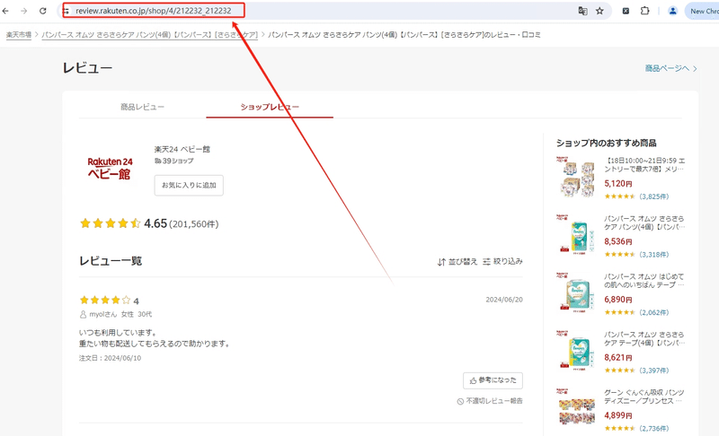Screen dimensions: 719x436
Task: Click the (3,825件) review count
Action: (654, 196)
